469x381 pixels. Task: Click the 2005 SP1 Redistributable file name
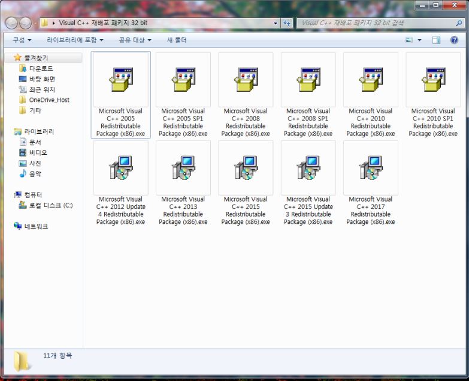coord(183,122)
